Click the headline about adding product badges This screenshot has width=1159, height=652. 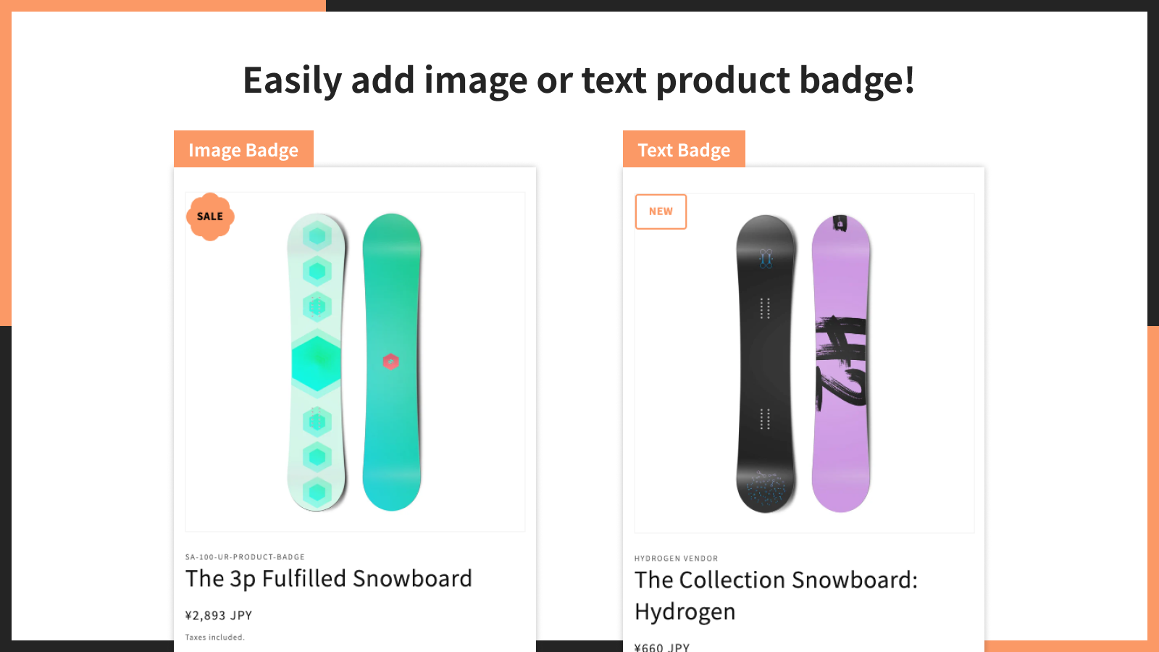[x=579, y=80]
